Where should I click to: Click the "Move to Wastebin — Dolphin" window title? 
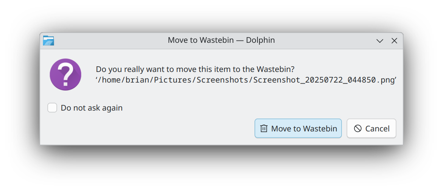221,40
